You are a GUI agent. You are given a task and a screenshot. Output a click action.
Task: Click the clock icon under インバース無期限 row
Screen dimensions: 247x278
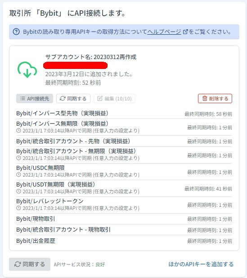click(x=18, y=131)
